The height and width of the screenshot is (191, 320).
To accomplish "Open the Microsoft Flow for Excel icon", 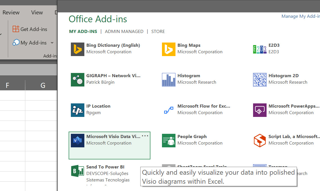I will pos(168,110).
